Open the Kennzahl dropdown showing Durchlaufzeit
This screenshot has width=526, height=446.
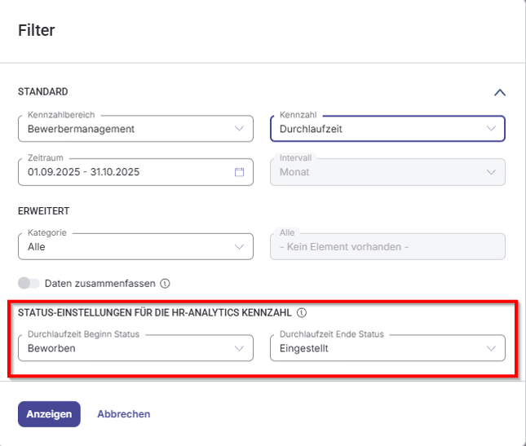click(x=387, y=128)
